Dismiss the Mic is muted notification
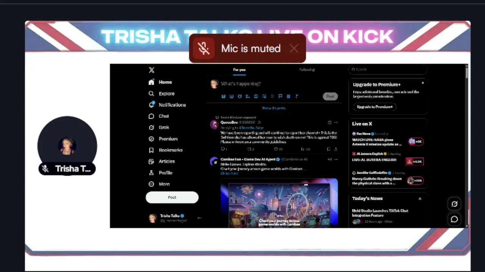Image resolution: width=485 pixels, height=272 pixels. (294, 48)
